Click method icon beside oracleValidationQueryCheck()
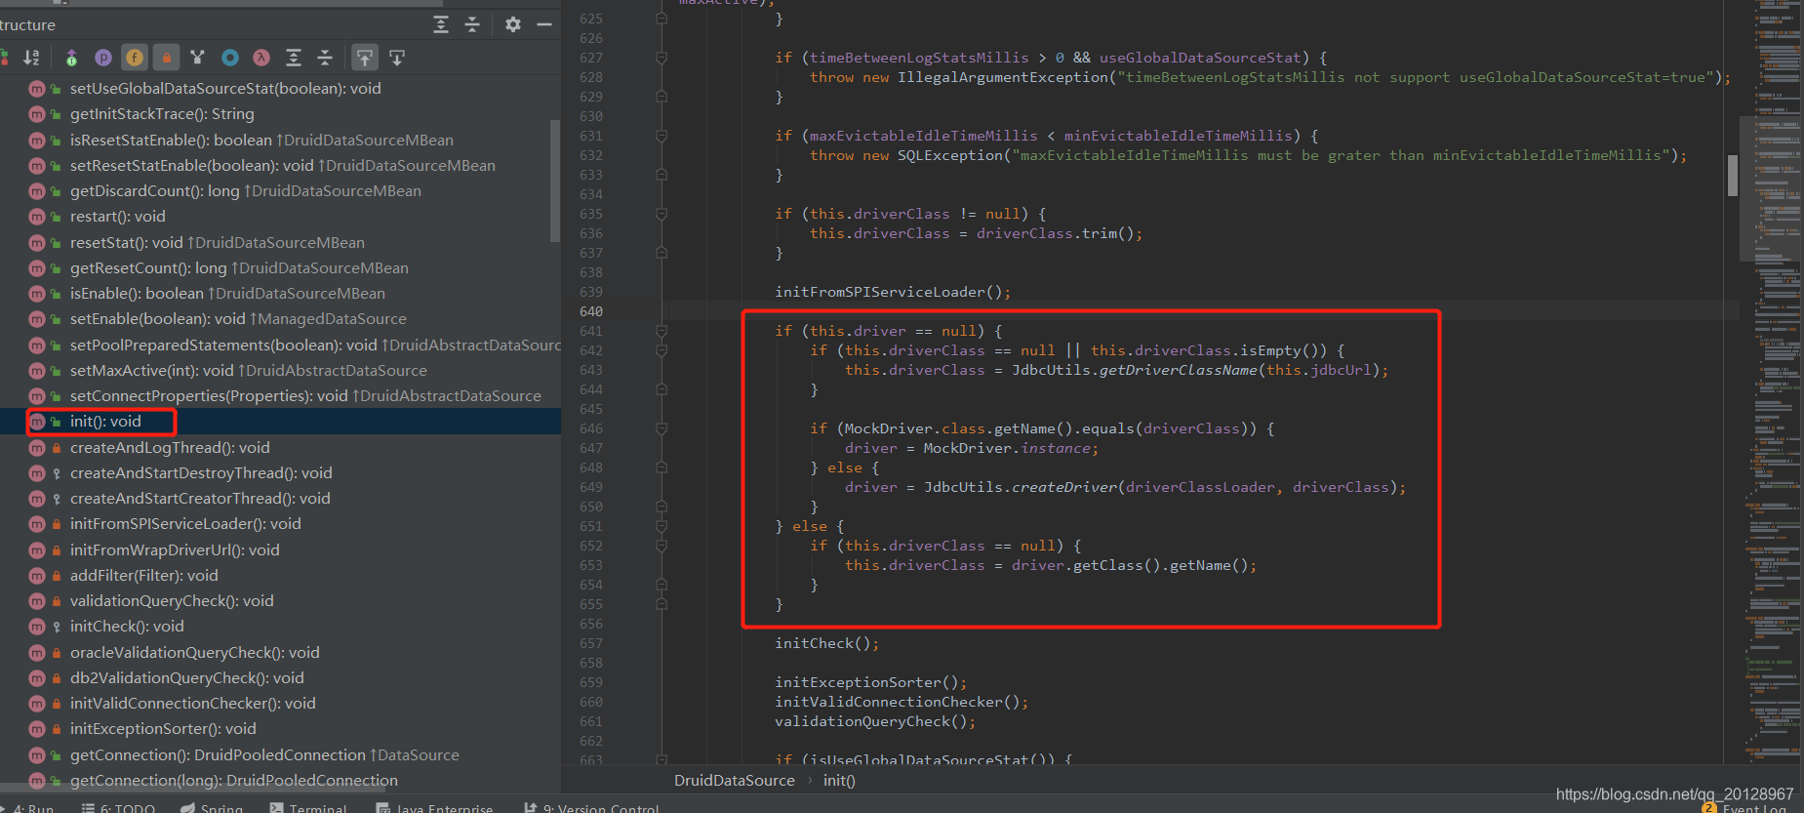 37,652
